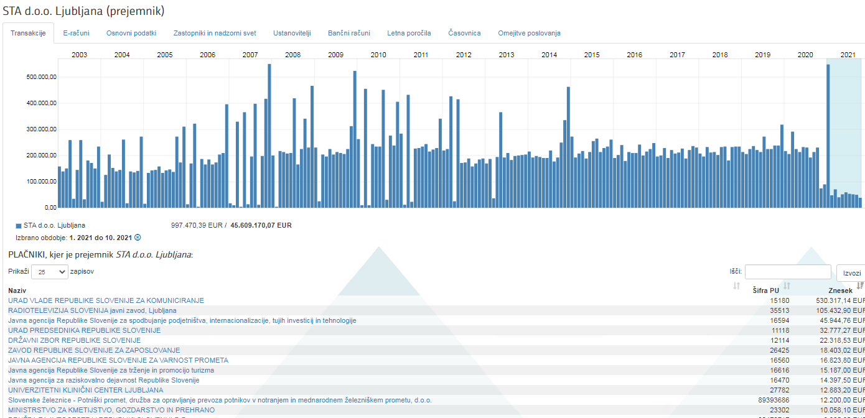Viewport: 865px width, 418px height.
Task: Click the Znesek descending sort icon
Action: (860, 286)
